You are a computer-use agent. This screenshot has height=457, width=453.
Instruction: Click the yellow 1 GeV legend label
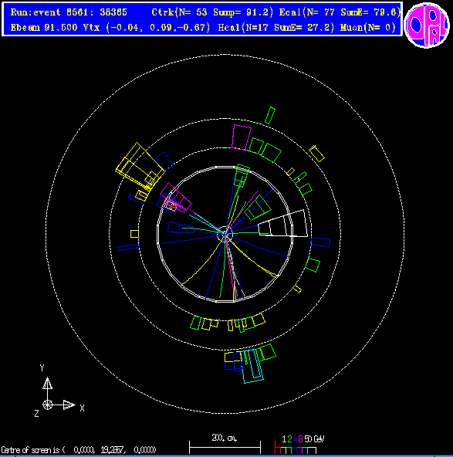[x=284, y=439]
